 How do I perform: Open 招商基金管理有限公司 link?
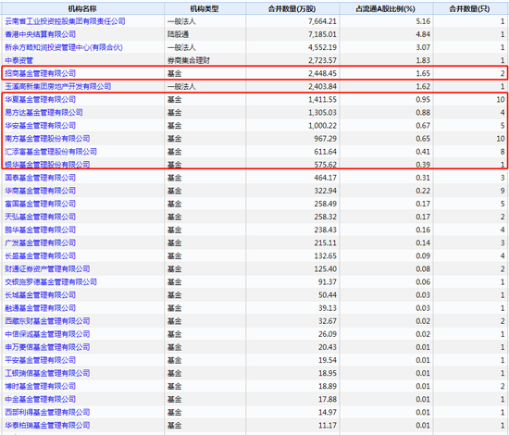click(x=40, y=73)
